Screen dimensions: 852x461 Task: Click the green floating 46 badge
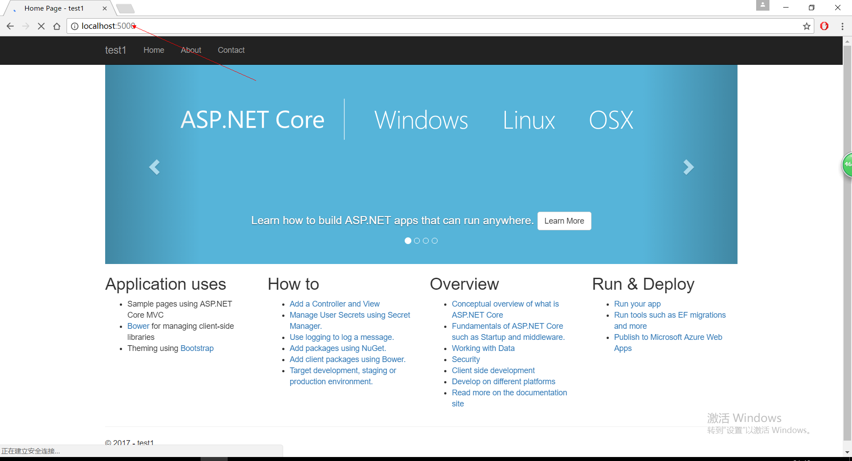point(847,165)
